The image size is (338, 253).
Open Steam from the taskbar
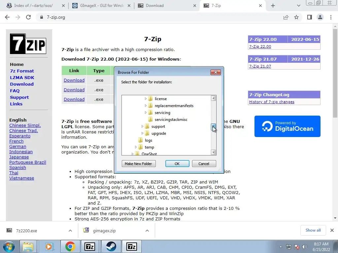111,246
